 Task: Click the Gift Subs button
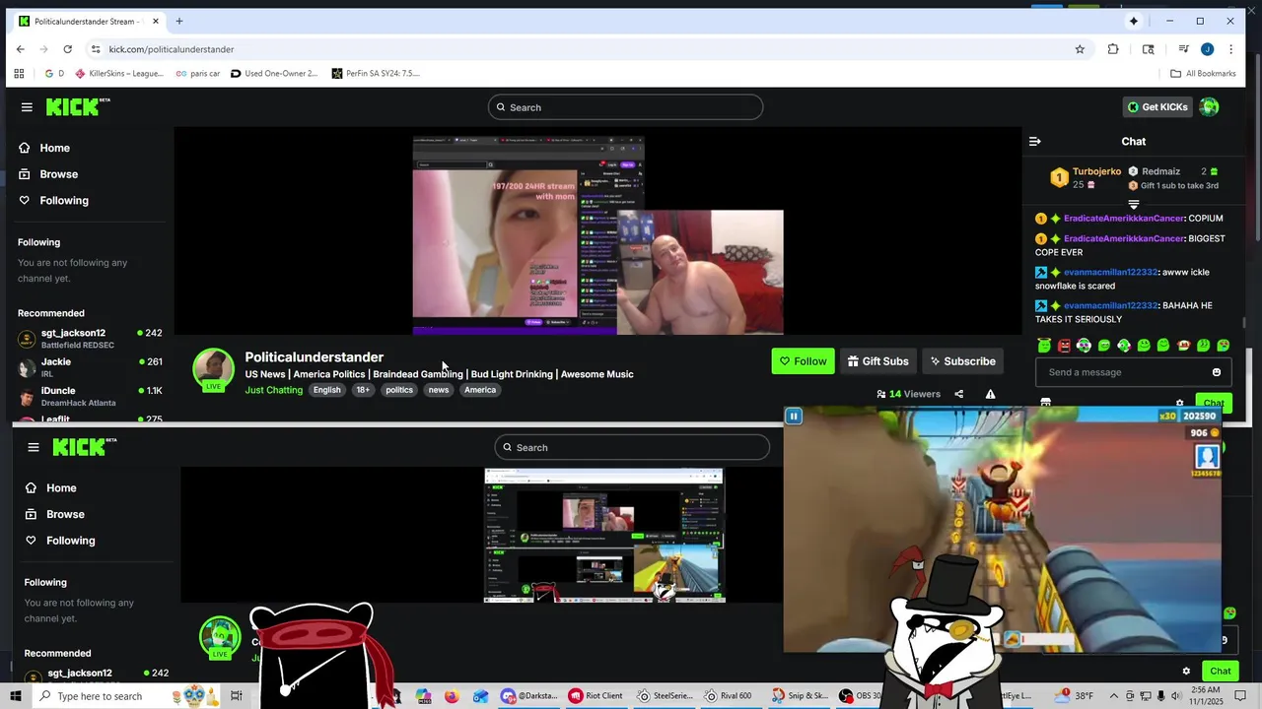pos(877,361)
